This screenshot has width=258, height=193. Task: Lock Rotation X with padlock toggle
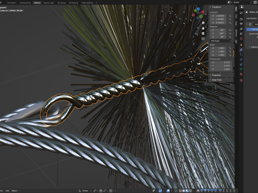pyautogui.click(x=230, y=30)
